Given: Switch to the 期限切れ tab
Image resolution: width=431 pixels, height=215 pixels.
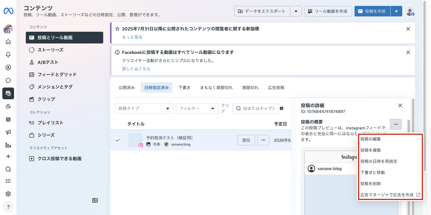Looking at the screenshot, I should [250, 88].
